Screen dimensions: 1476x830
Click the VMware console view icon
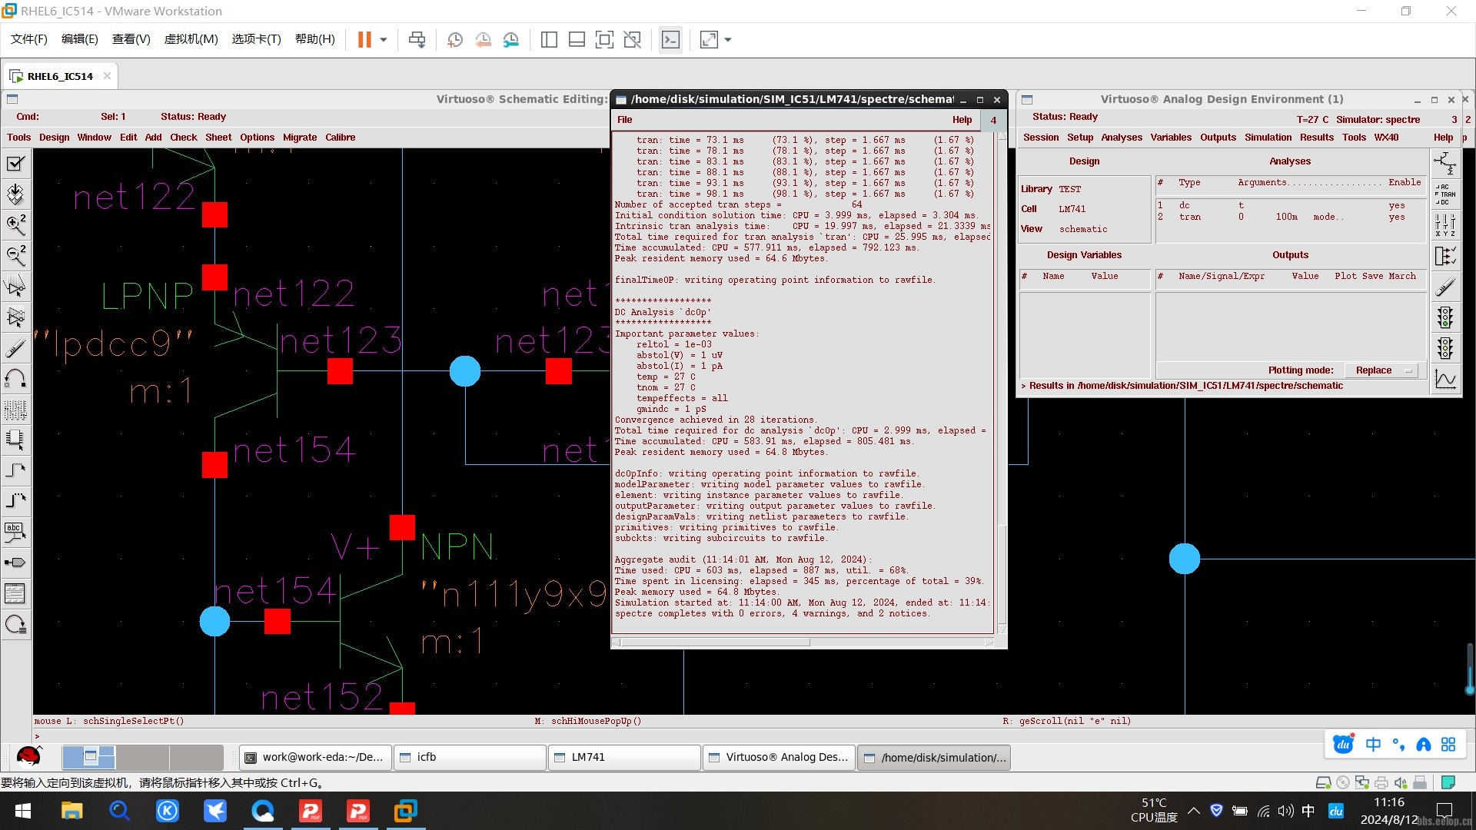[670, 40]
